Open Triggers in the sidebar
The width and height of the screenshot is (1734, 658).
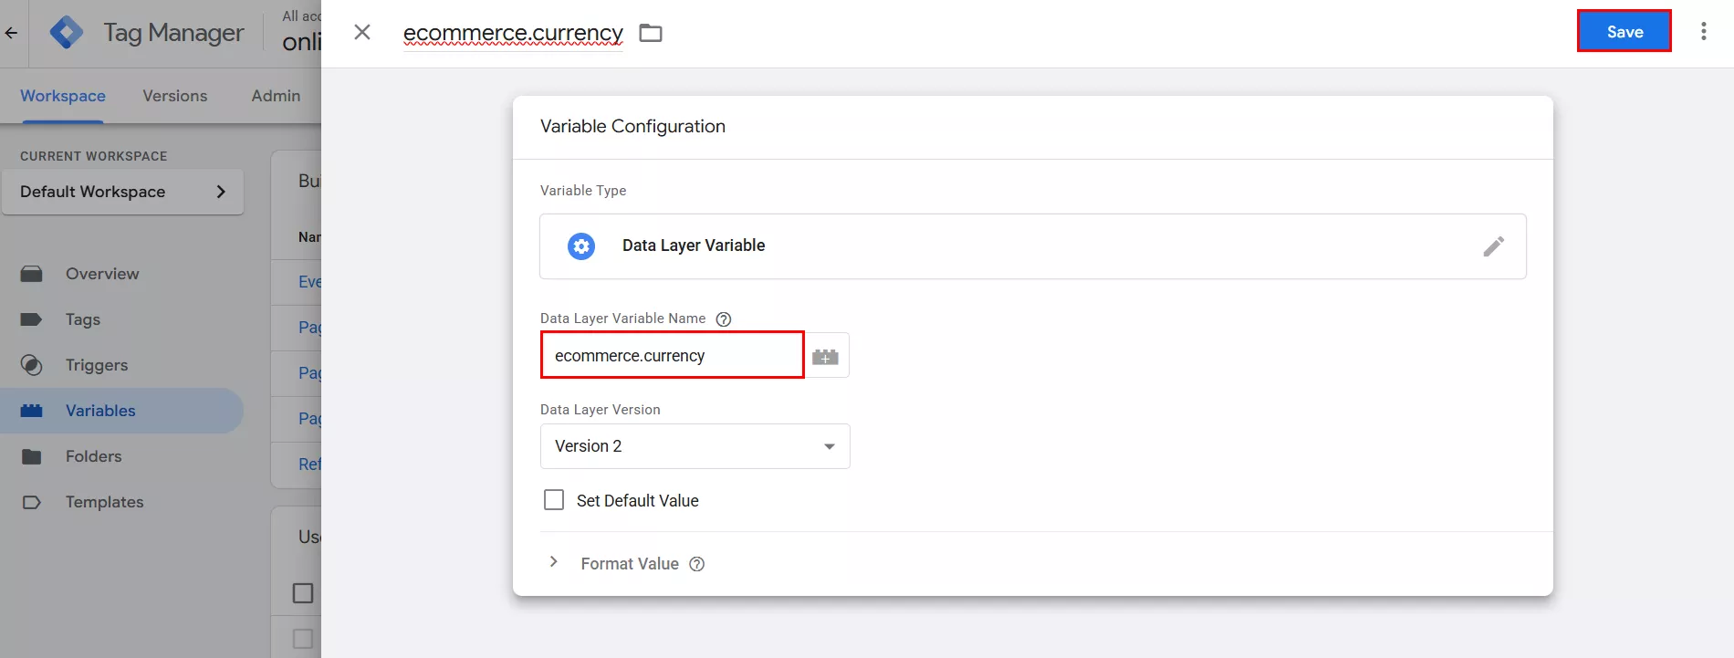(96, 365)
